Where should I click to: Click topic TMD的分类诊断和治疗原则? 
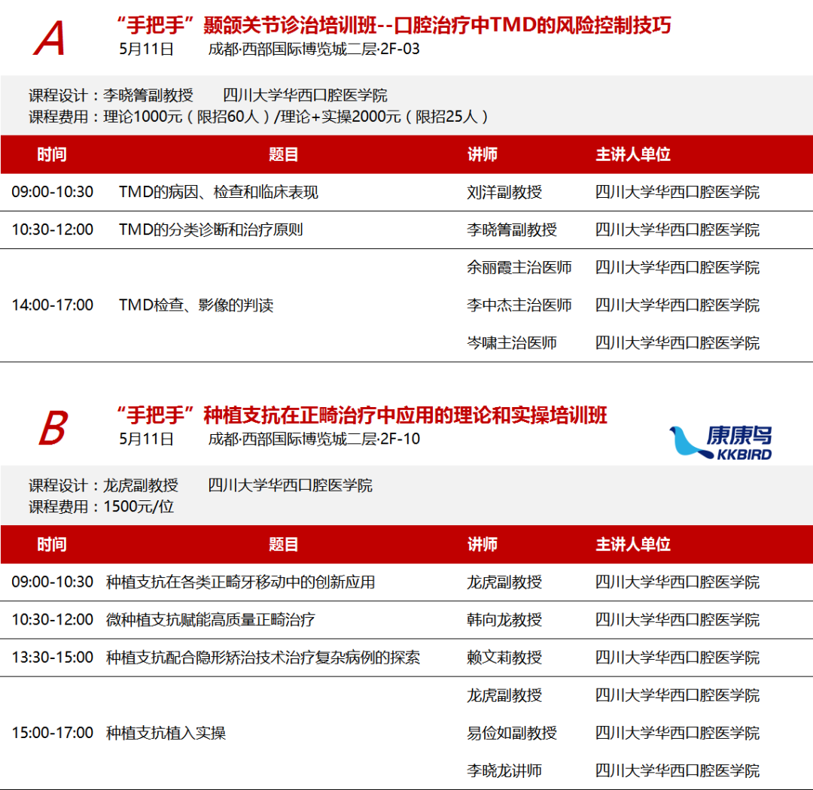click(211, 229)
